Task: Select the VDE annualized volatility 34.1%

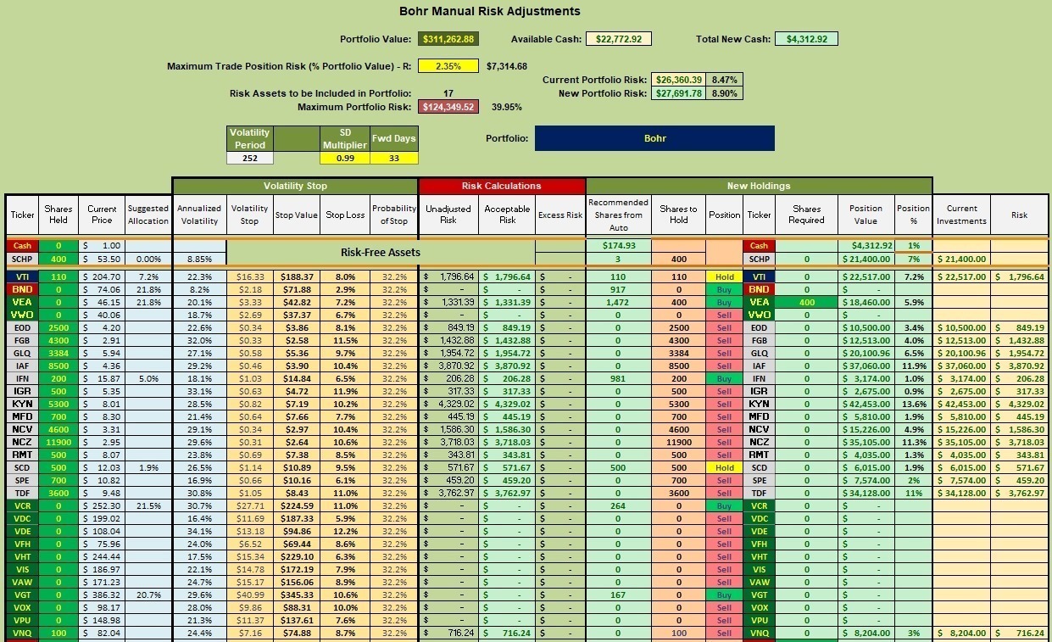Action: coord(198,531)
